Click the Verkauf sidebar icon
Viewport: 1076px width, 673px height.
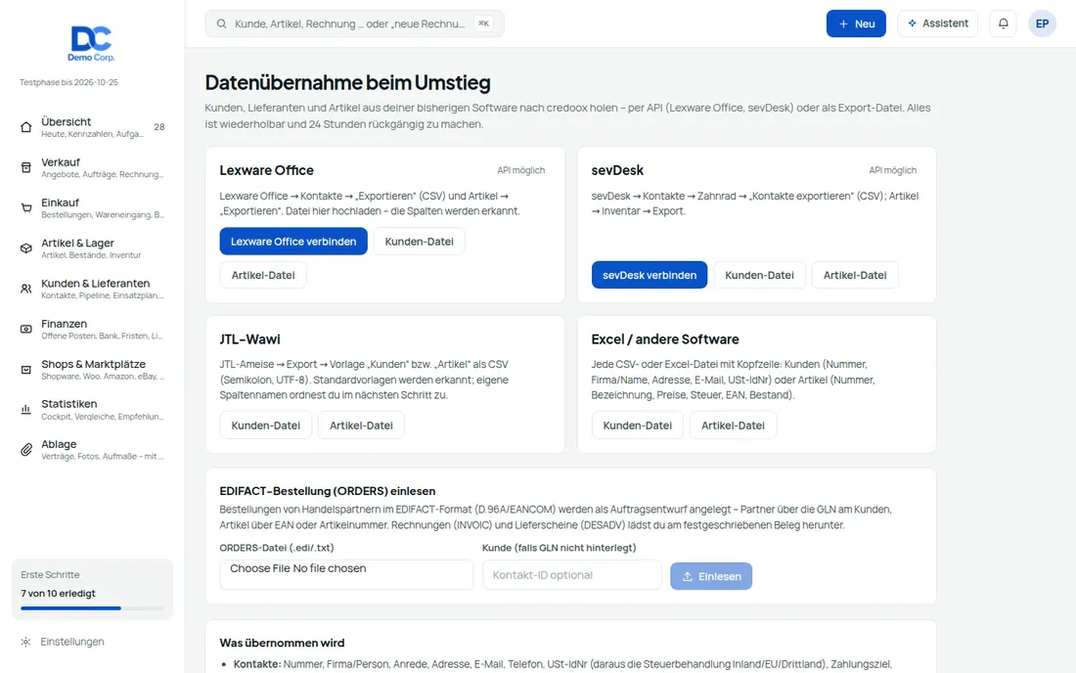coord(26,167)
